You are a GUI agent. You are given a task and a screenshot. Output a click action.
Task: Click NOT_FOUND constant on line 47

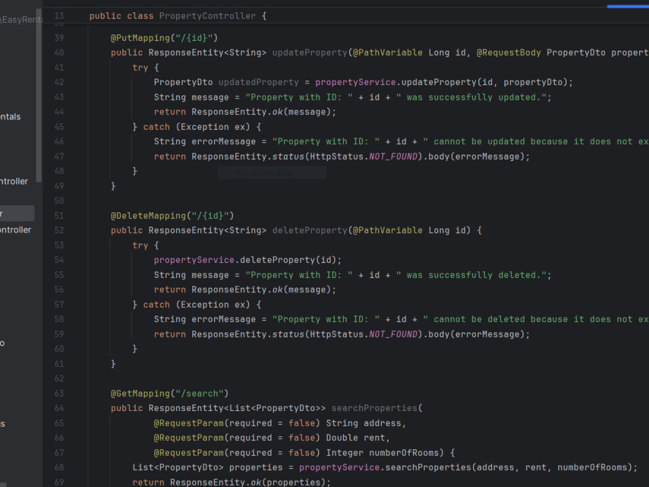pos(393,156)
